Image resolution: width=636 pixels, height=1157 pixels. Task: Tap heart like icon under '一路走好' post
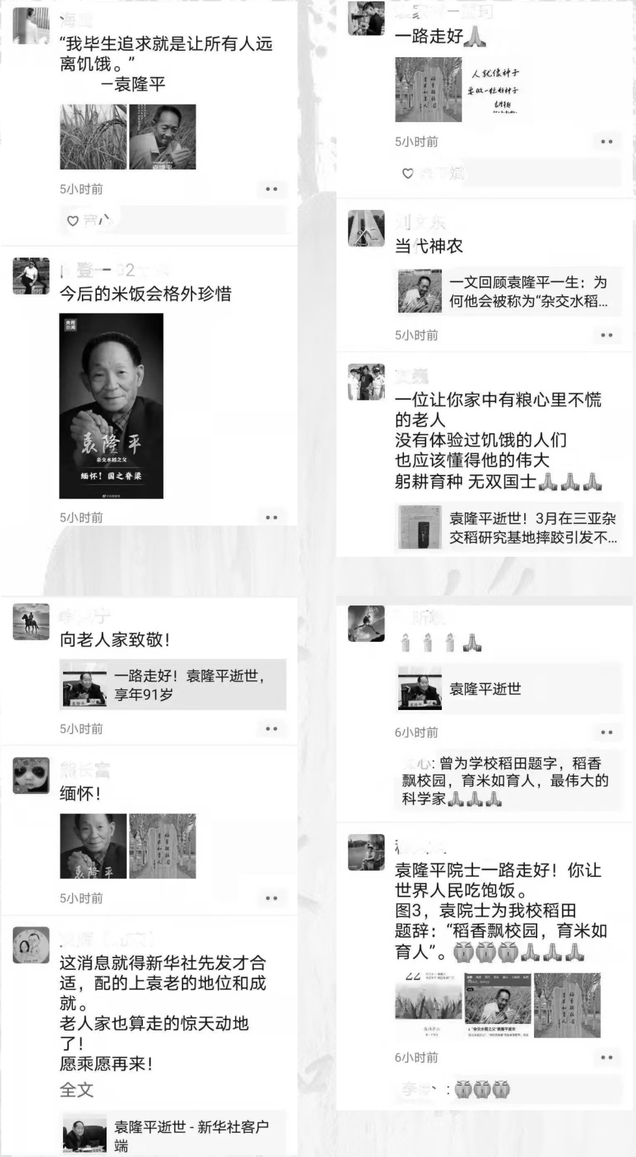coord(408,173)
